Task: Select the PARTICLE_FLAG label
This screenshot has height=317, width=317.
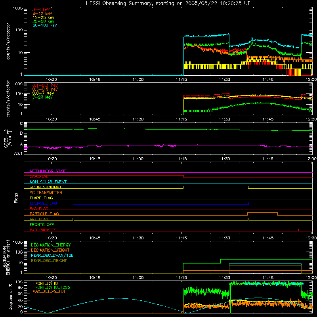Action: pos(44,214)
